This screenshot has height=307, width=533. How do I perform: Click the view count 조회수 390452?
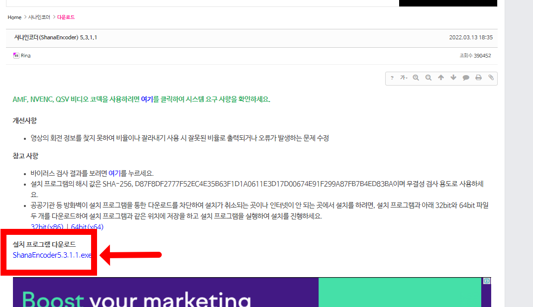475,56
